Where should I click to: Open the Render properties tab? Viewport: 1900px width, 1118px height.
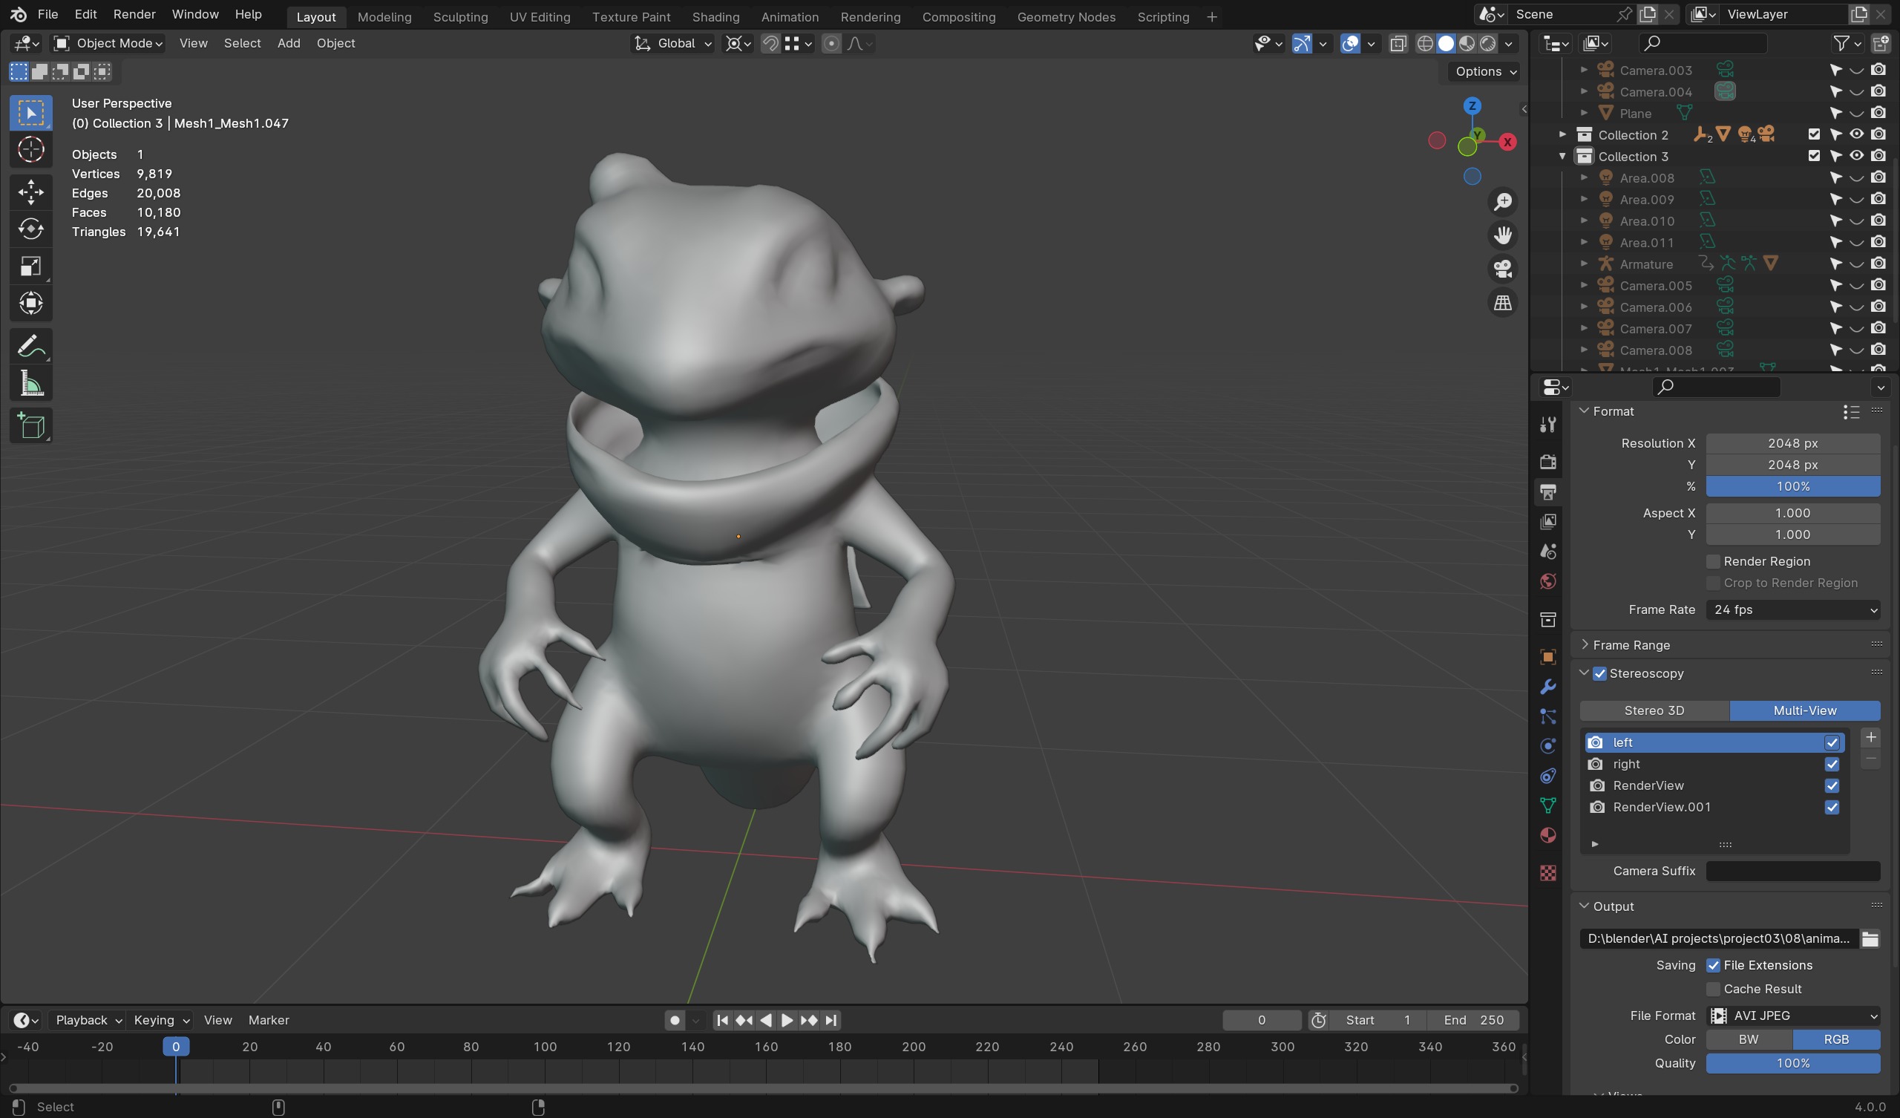click(x=1548, y=462)
